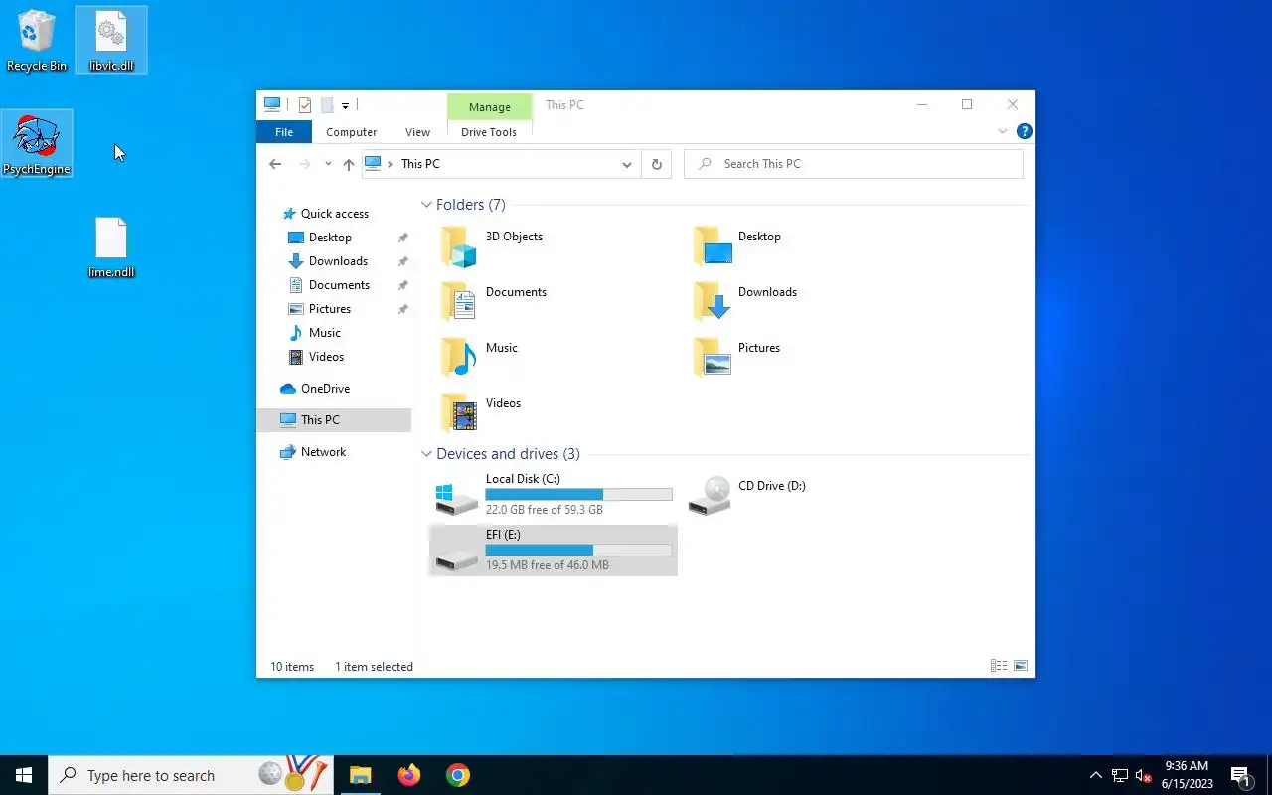Switch to details view in status bar
The width and height of the screenshot is (1272, 795).
(x=999, y=666)
